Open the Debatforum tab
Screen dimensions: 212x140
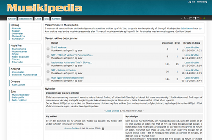tap(25, 19)
